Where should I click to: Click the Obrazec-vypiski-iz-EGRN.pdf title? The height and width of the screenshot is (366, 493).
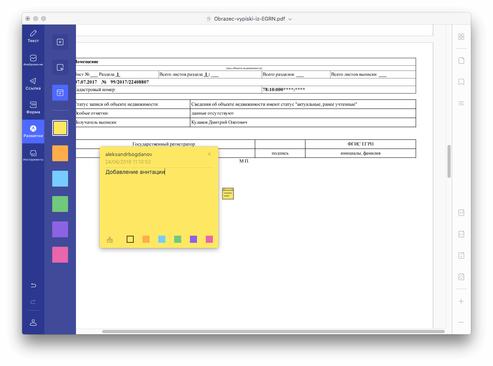tap(249, 19)
